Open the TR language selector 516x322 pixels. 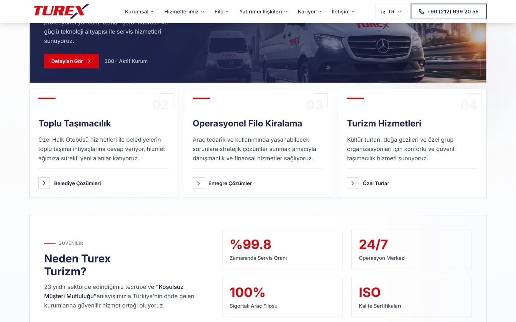tap(391, 12)
